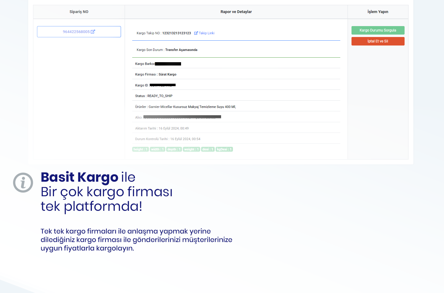The width and height of the screenshot is (444, 293).
Task: Click the kgDesi: 1 badge
Action: (224, 149)
